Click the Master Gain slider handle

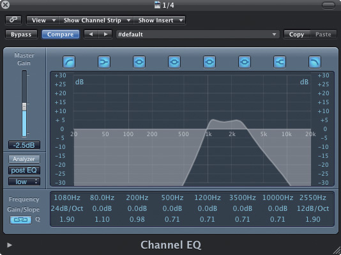point(24,106)
